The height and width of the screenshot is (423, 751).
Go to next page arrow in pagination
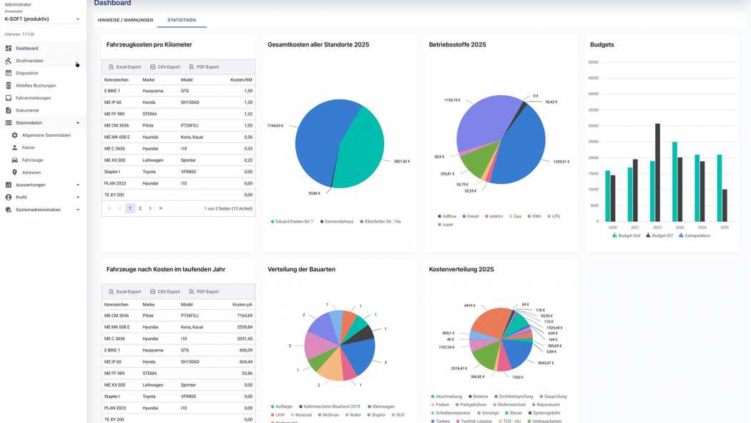click(150, 208)
